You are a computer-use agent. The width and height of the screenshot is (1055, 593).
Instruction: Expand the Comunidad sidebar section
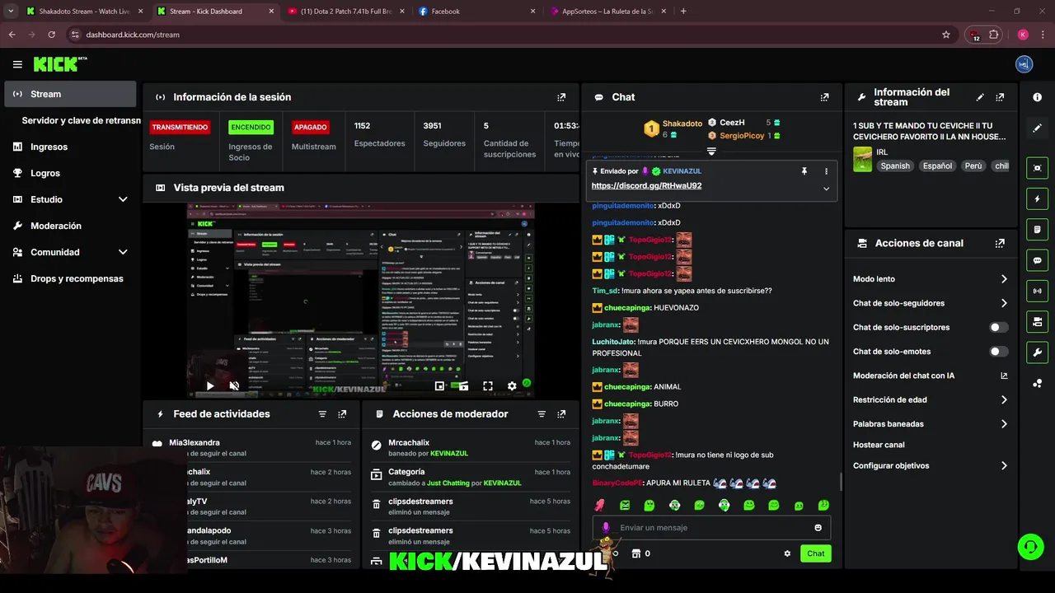pos(70,252)
